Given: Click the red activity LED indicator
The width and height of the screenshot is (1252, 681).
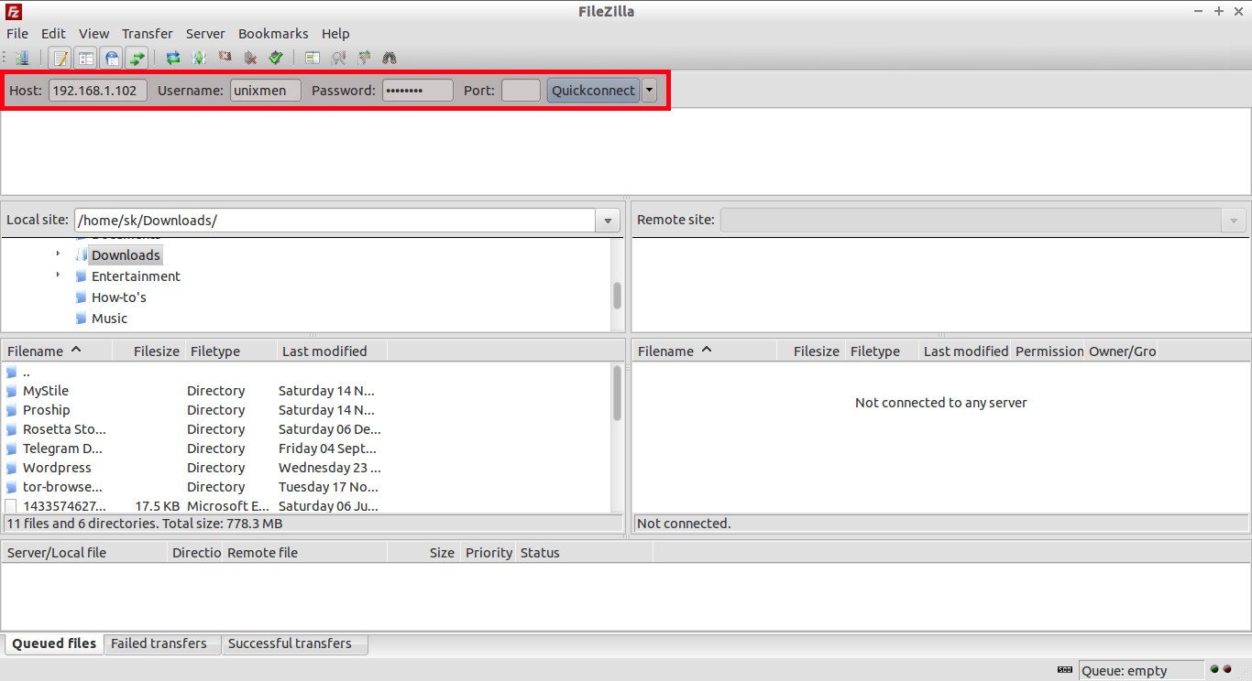Looking at the screenshot, I should pos(1227,670).
